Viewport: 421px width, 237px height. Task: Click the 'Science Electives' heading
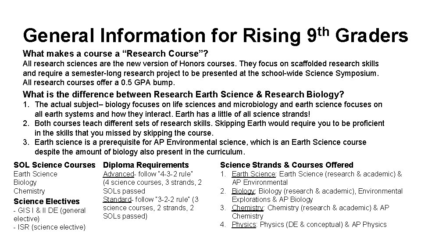click(x=47, y=201)
